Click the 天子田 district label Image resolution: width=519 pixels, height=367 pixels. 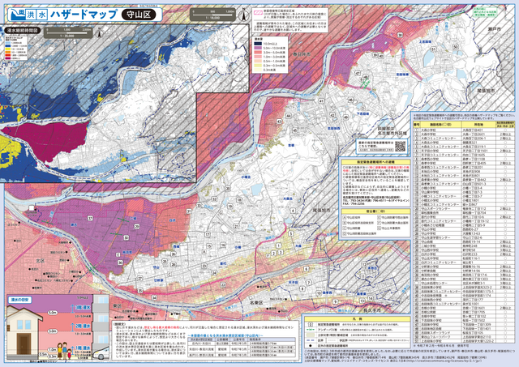pyautogui.click(x=293, y=283)
